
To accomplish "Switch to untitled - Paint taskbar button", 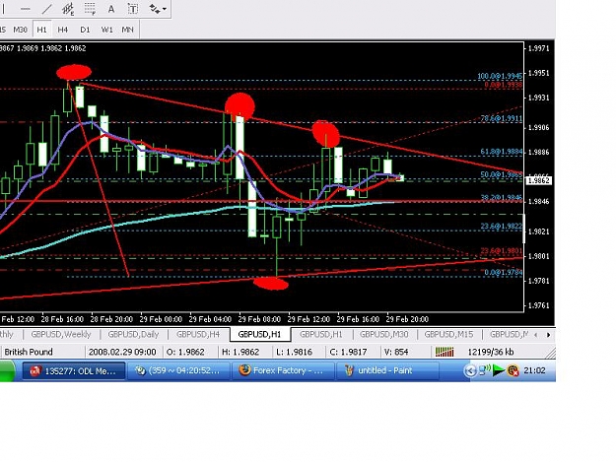I will [x=387, y=370].
